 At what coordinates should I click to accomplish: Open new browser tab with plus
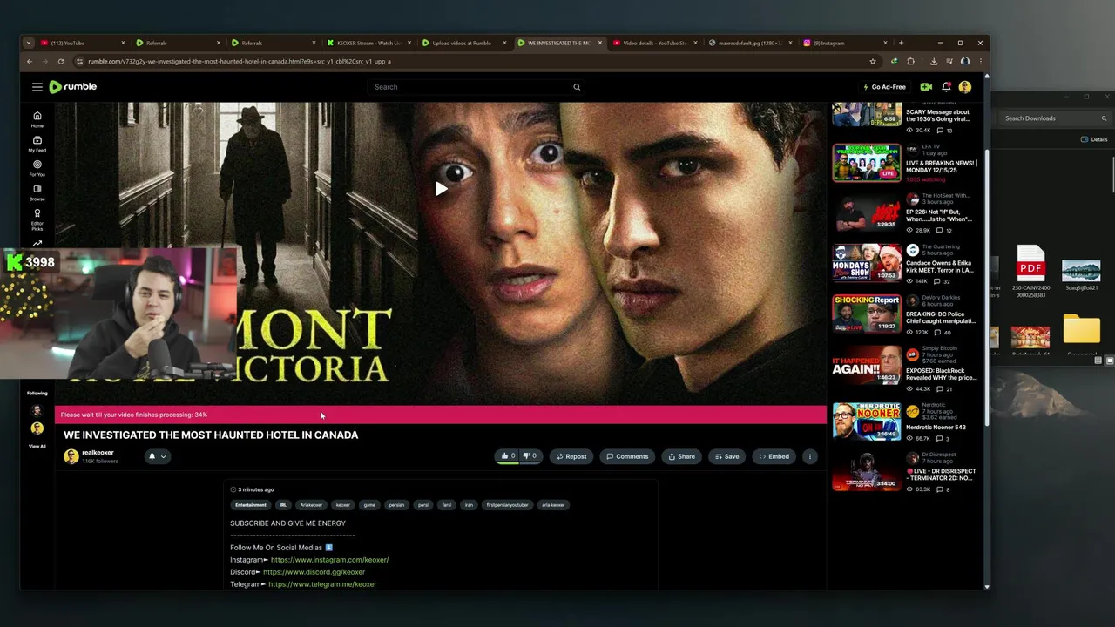coord(901,43)
